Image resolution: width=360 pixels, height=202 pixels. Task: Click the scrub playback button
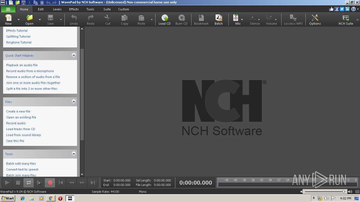point(39,183)
